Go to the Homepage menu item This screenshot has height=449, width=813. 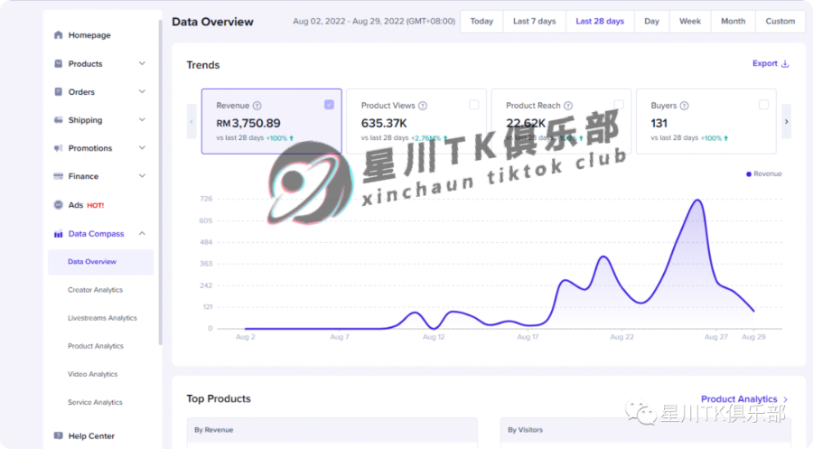(89, 34)
